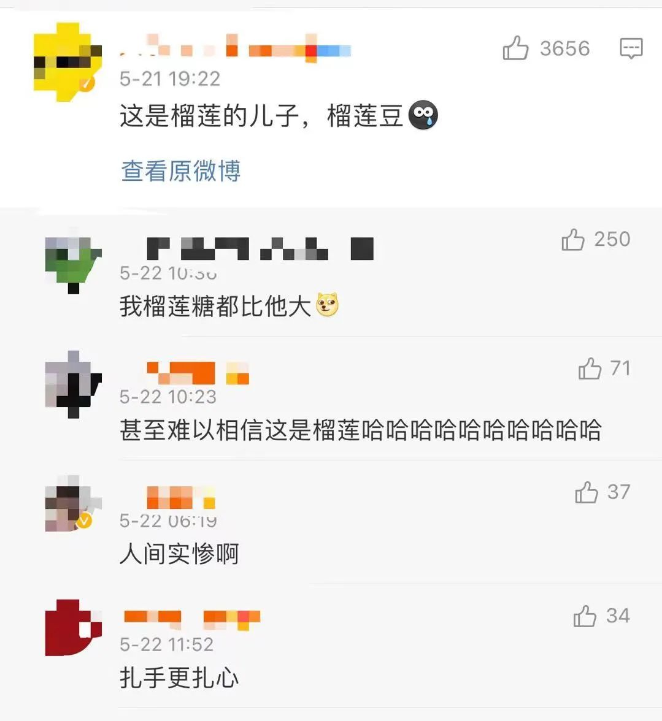
Task: Like the reply with 71 likes
Action: [x=590, y=368]
